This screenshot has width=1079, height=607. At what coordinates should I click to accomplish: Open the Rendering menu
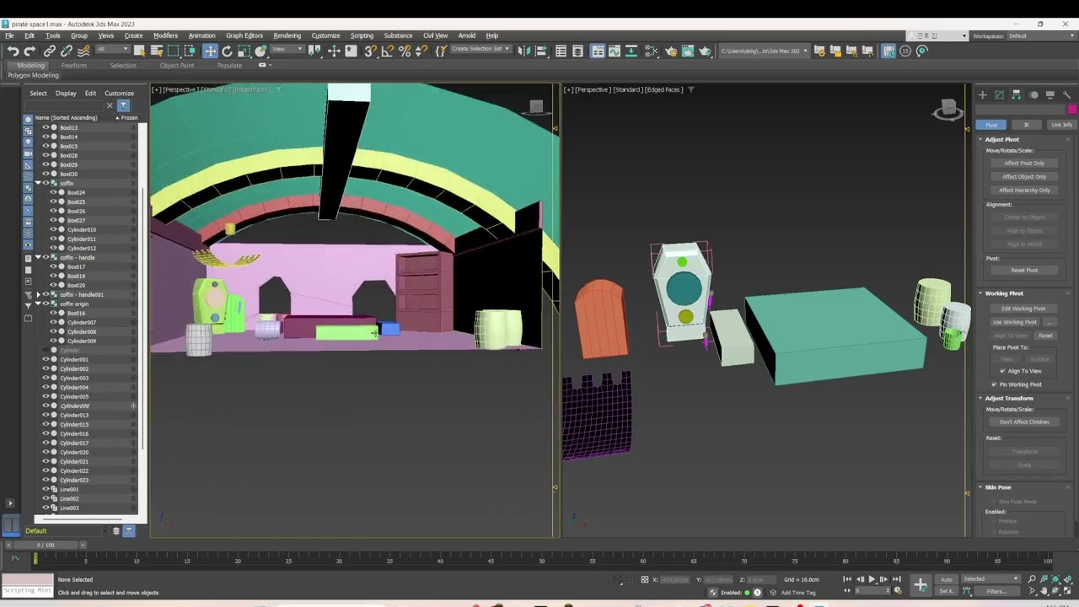[x=287, y=35]
